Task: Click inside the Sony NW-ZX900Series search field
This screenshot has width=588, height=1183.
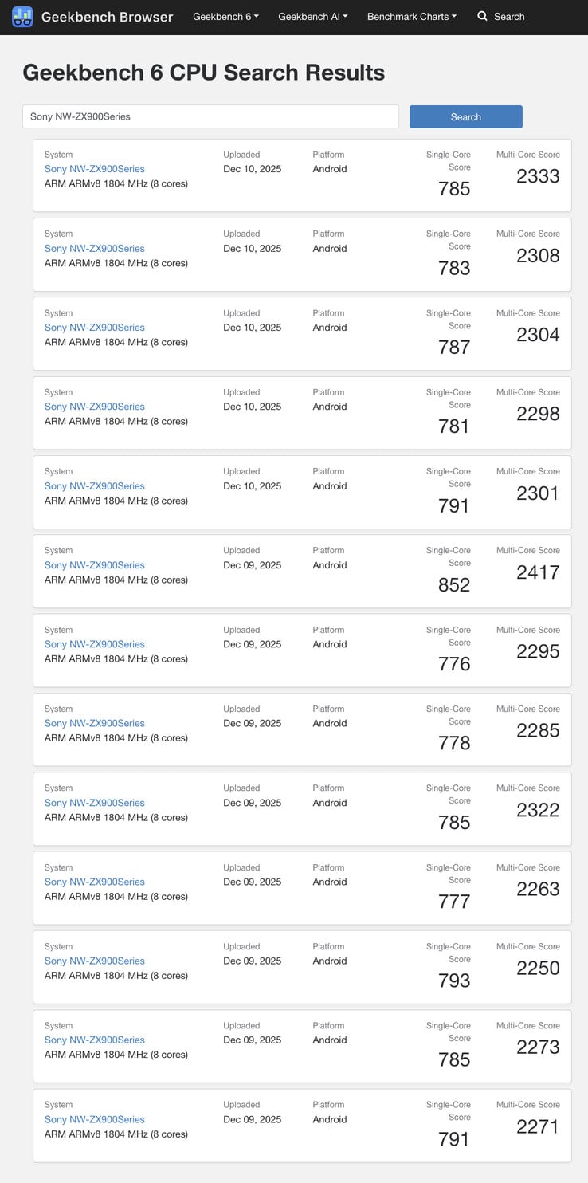Action: click(x=210, y=116)
